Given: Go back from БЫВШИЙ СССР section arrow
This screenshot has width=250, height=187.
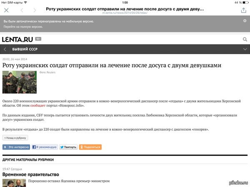Looking at the screenshot, I should pos(5,49).
